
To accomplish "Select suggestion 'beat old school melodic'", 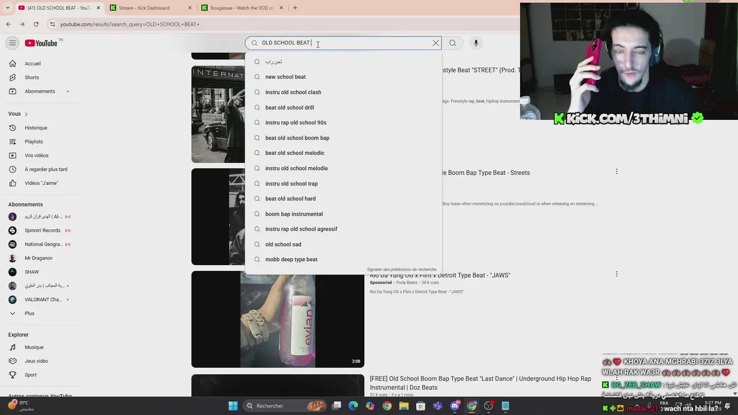I will tap(343, 153).
